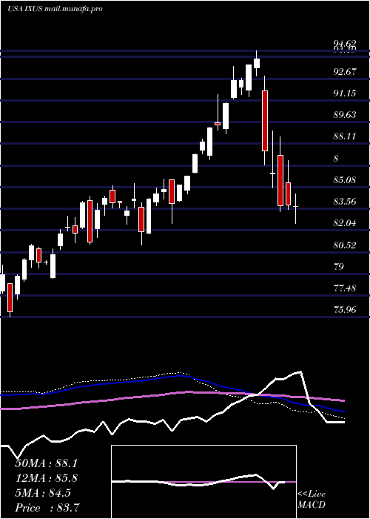Image resolution: width=370 pixels, height=519 pixels.
Task: Click the 92.67 price axis label
Action: [345, 71]
